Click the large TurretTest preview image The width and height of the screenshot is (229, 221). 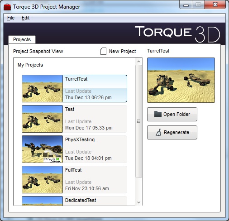tap(181, 80)
